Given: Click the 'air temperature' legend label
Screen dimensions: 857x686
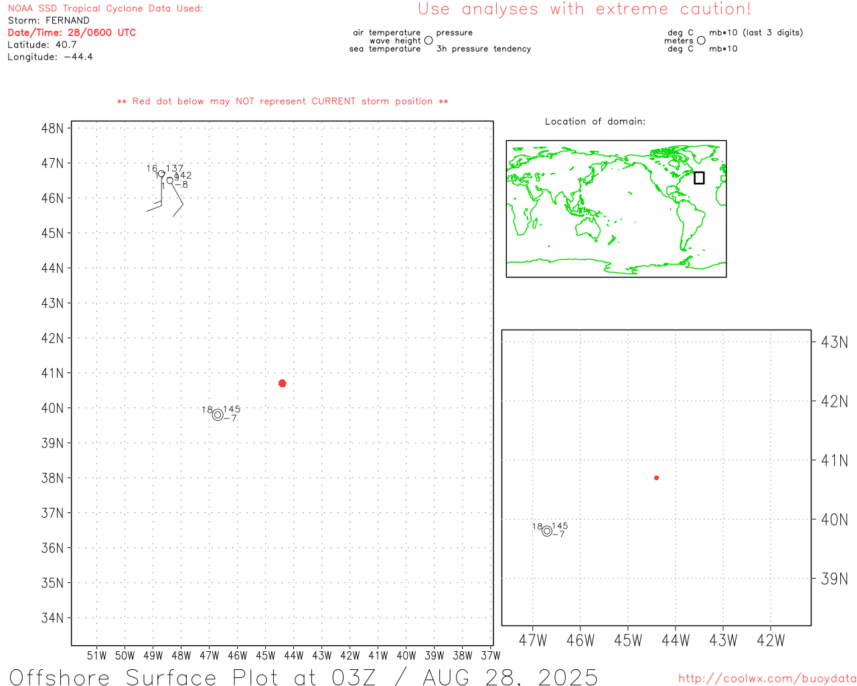Looking at the screenshot, I should 387,33.
